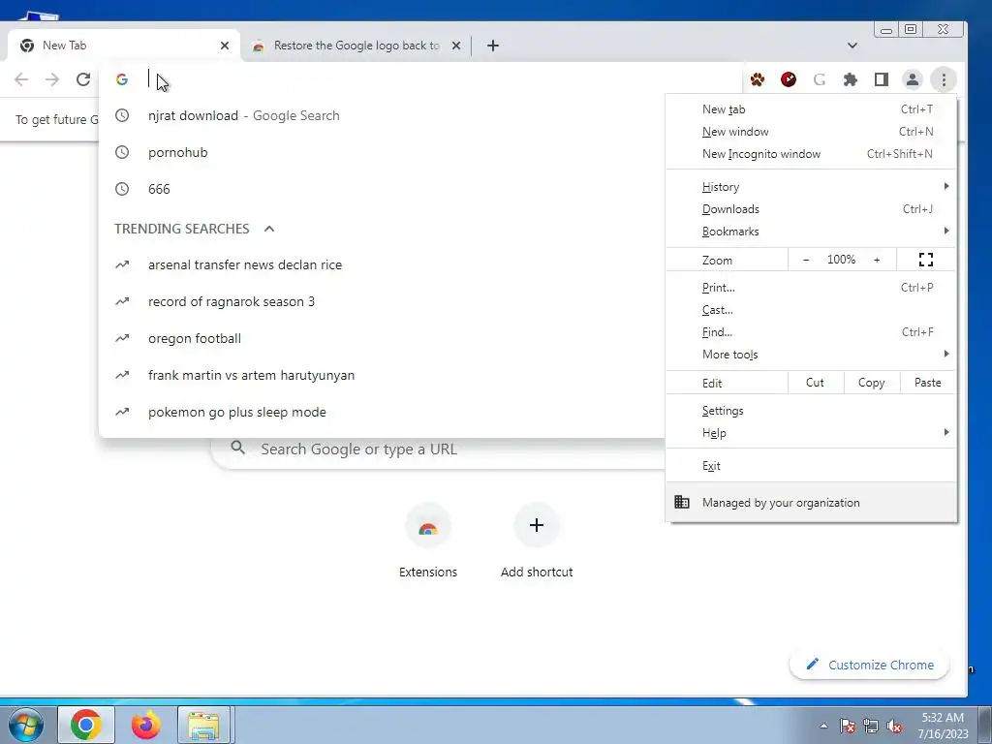992x744 pixels.
Task: Launch Firefox from the taskbar
Action: point(145,725)
